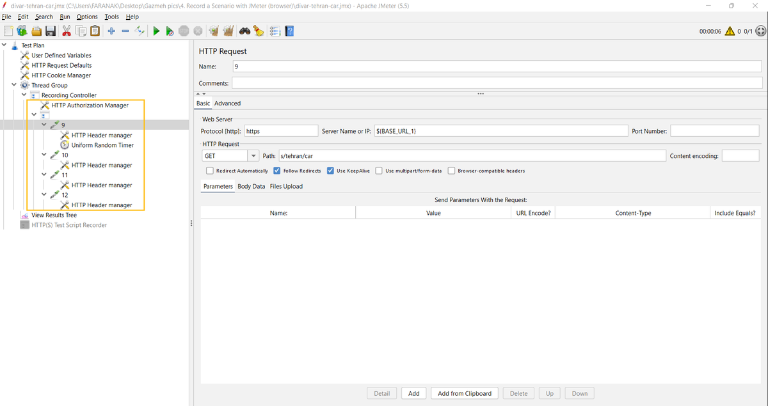
Task: Select the Parameters tab
Action: click(218, 186)
